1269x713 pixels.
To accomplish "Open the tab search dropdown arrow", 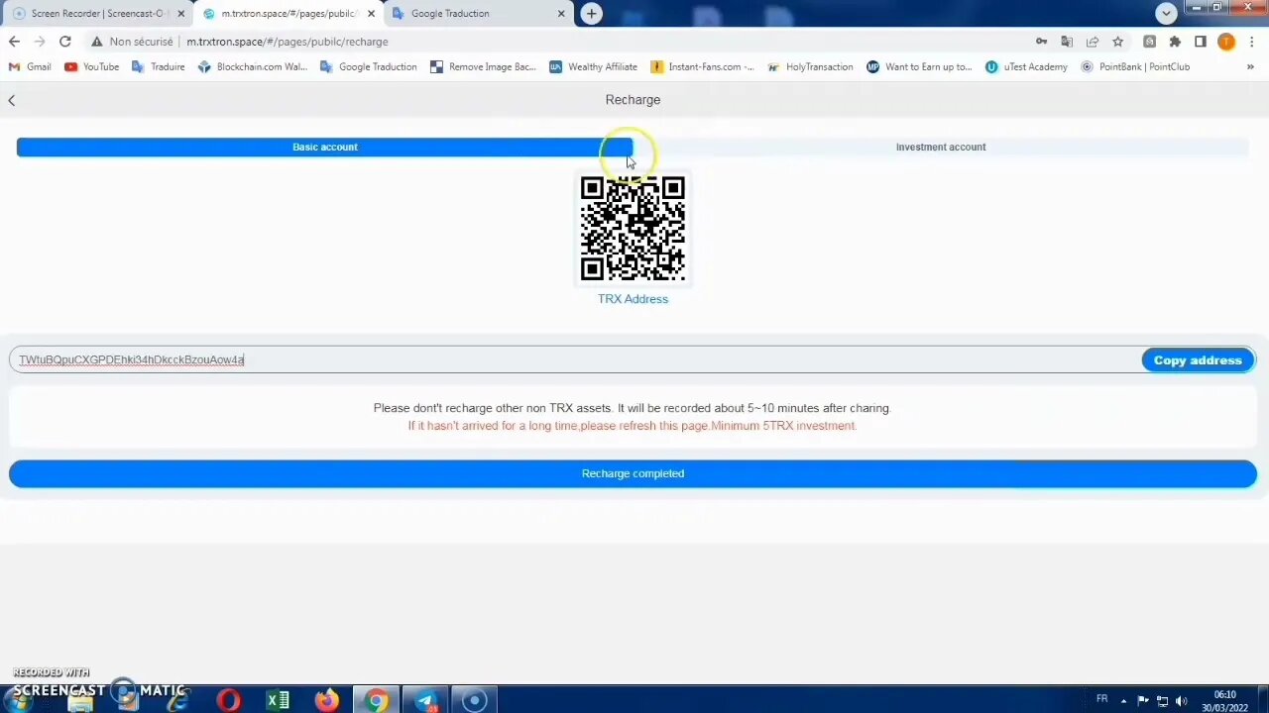I will [1166, 13].
